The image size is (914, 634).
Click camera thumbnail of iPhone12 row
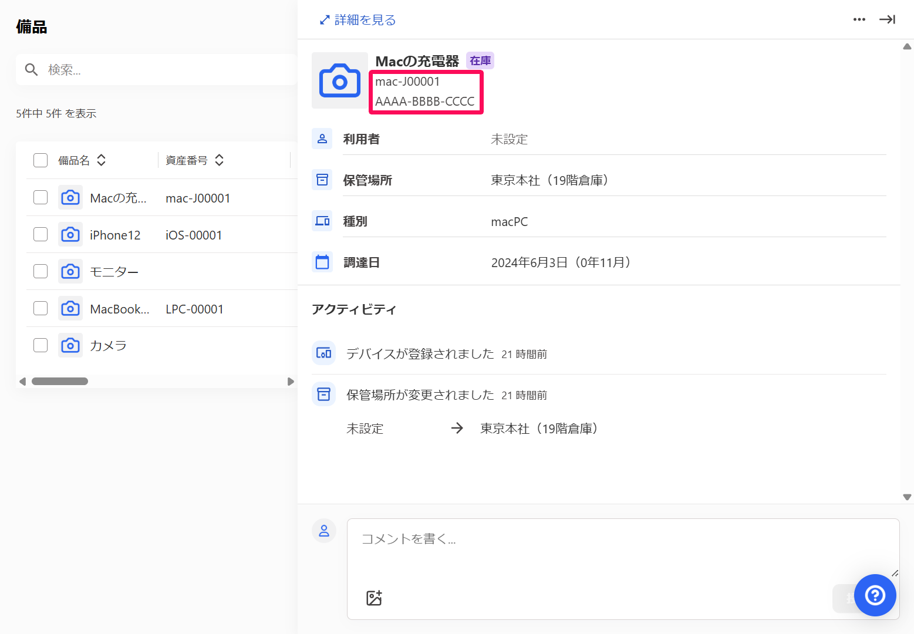(x=70, y=234)
